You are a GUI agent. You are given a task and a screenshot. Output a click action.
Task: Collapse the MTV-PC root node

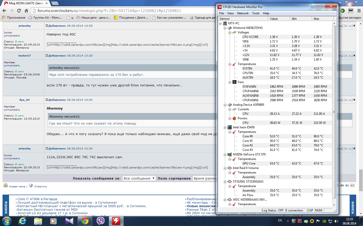click(x=220, y=24)
